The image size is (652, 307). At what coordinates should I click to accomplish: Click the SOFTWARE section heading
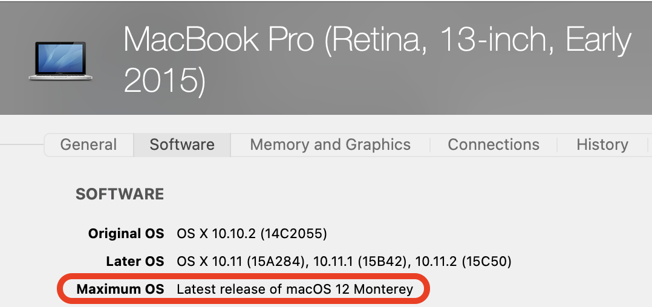coord(120,194)
